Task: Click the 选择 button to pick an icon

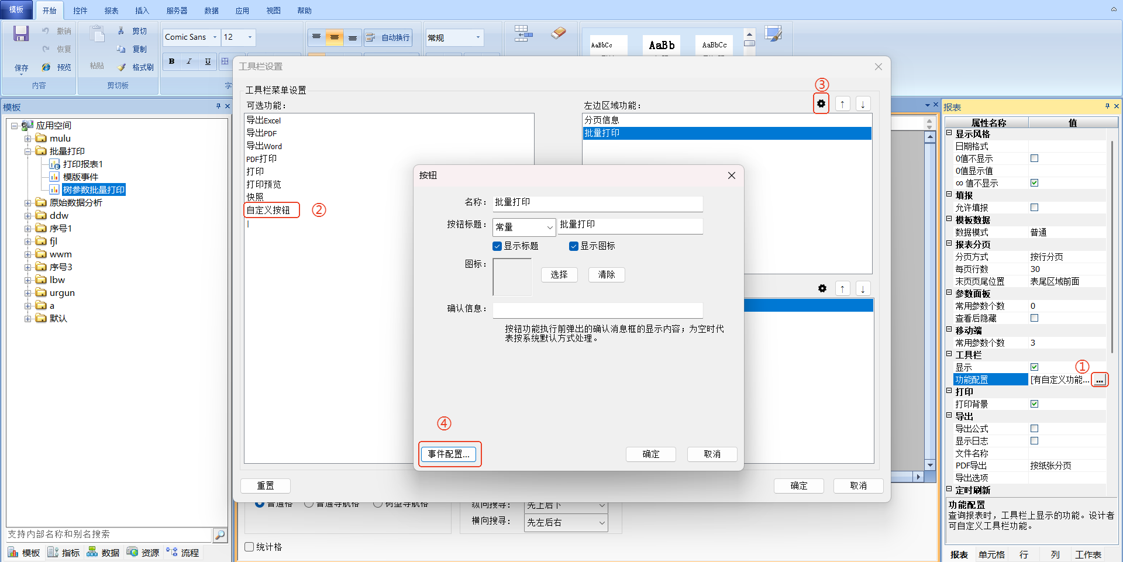Action: coord(559,275)
